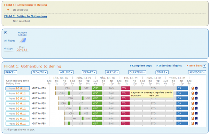Click the Gothenburg time label
The width and height of the screenshot is (209, 134).
click(17, 81)
